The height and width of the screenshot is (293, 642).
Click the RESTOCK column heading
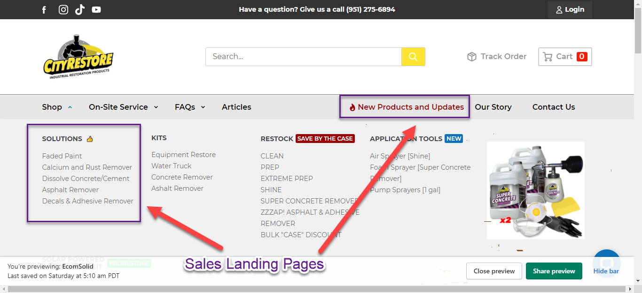[277, 139]
